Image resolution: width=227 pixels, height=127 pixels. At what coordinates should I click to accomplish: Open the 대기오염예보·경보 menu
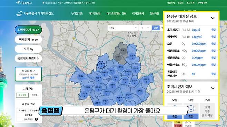[x=116, y=13]
